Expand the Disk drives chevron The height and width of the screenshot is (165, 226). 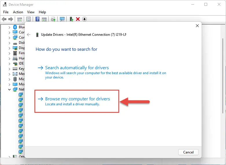(x=9, y=43)
